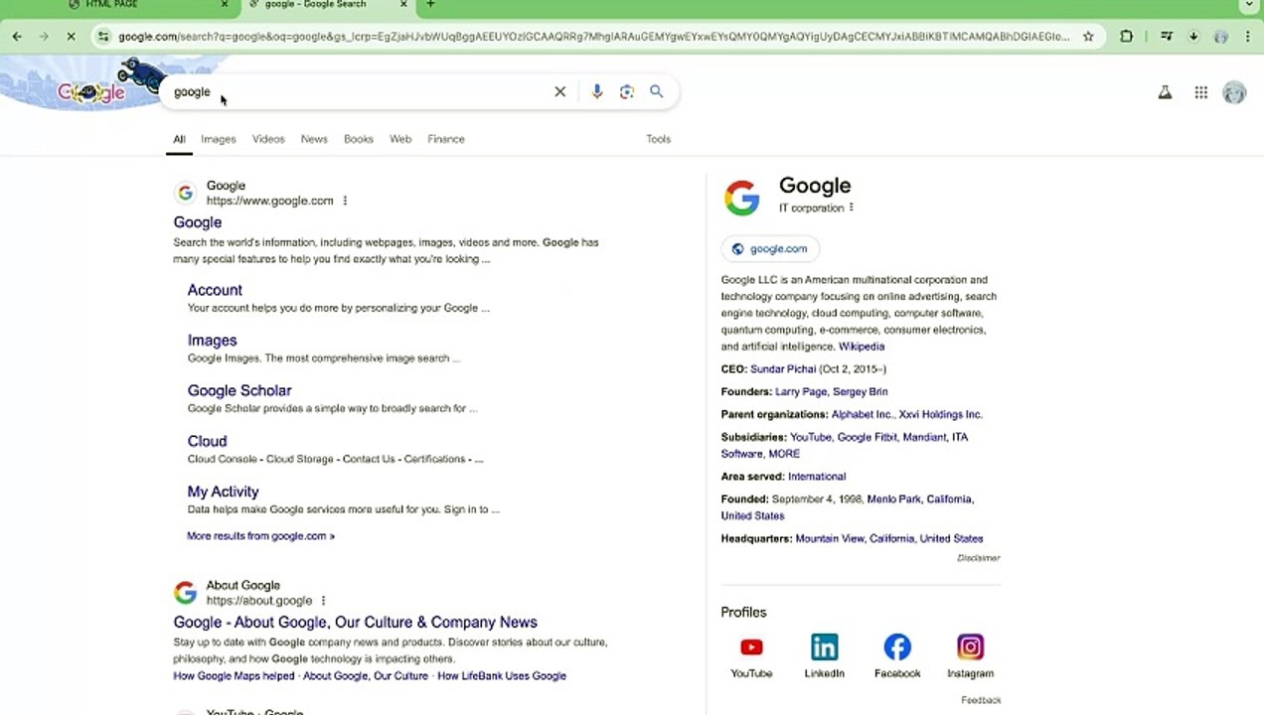Click the Feedback link in knowledge panel
The height and width of the screenshot is (715, 1264).
point(981,700)
